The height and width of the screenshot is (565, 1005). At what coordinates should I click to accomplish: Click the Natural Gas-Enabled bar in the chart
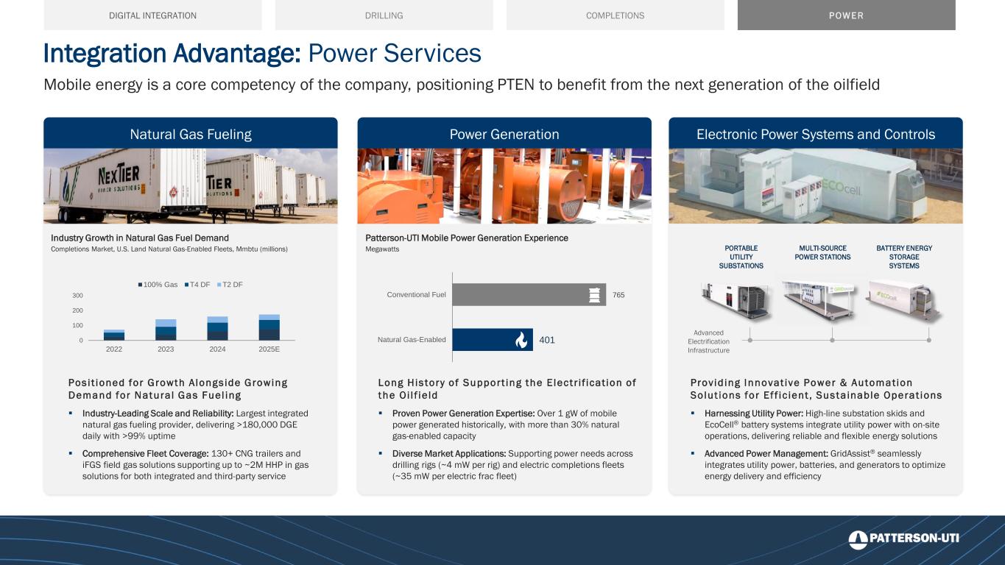[493, 339]
